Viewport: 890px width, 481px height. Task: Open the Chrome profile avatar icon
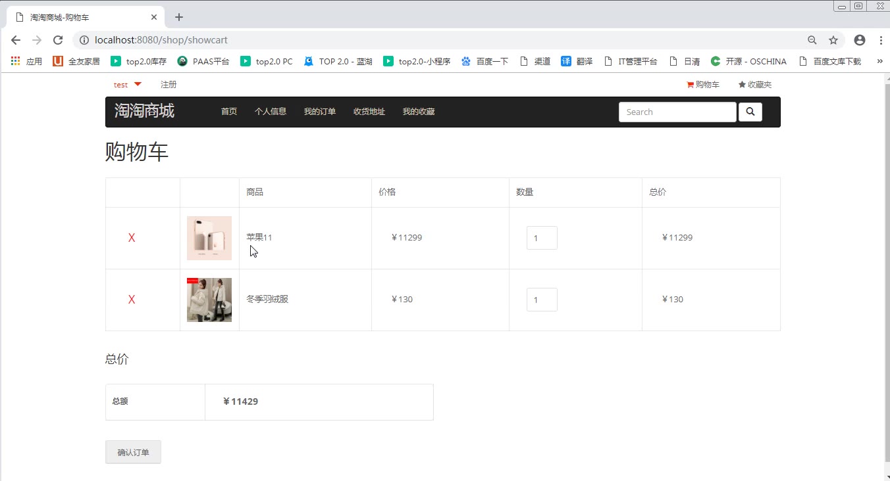(x=859, y=40)
